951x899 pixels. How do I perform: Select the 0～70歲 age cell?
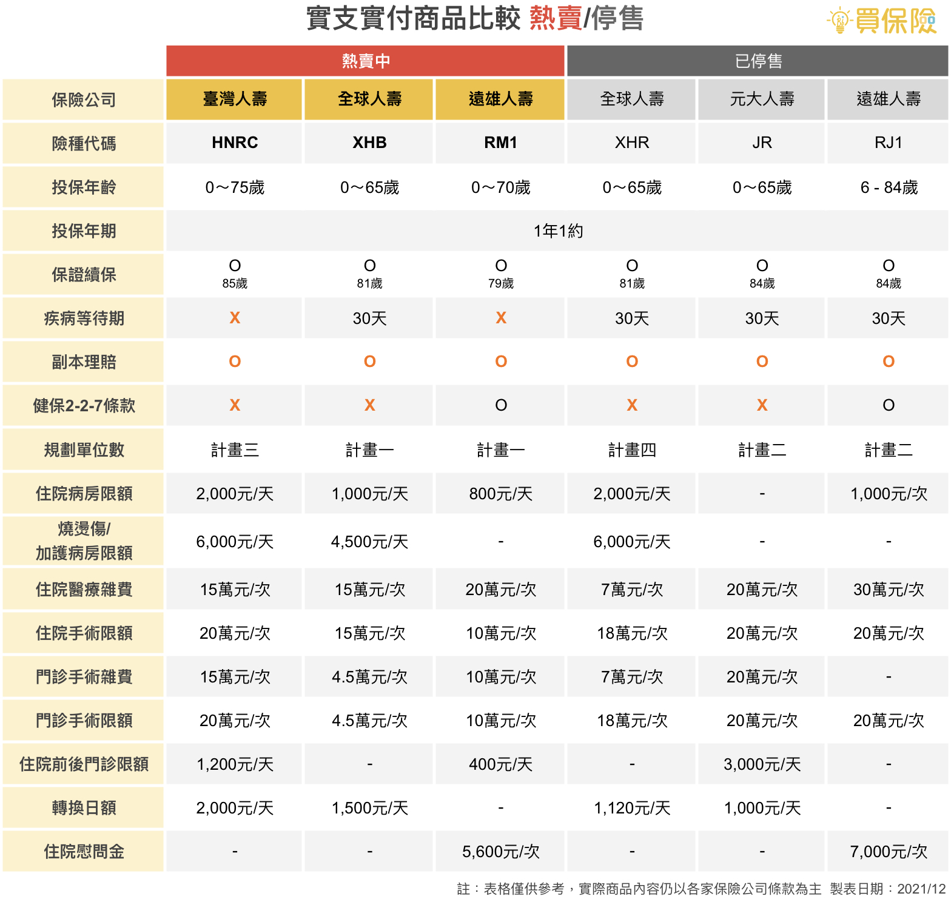click(500, 187)
